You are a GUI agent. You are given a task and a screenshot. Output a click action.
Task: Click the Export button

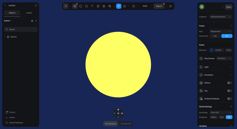pos(159,6)
